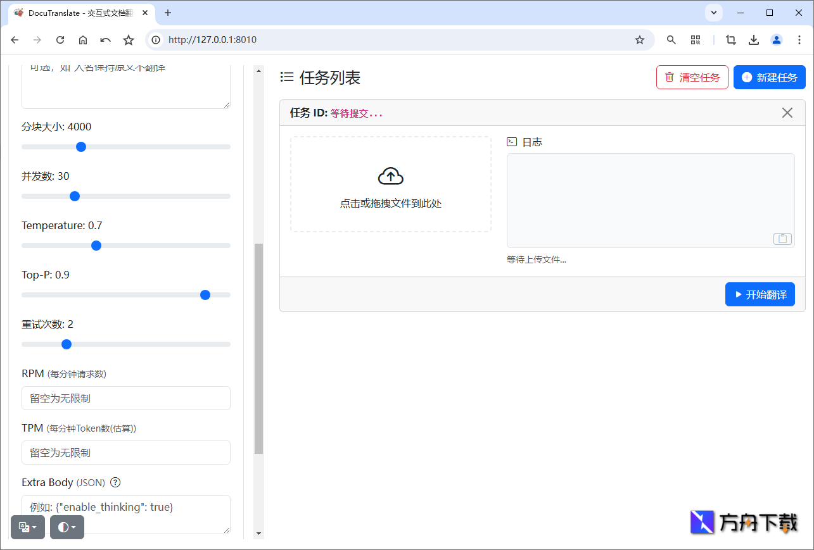The height and width of the screenshot is (550, 814).
Task: Open the arrow dropdown on the theme button
Action: click(72, 527)
